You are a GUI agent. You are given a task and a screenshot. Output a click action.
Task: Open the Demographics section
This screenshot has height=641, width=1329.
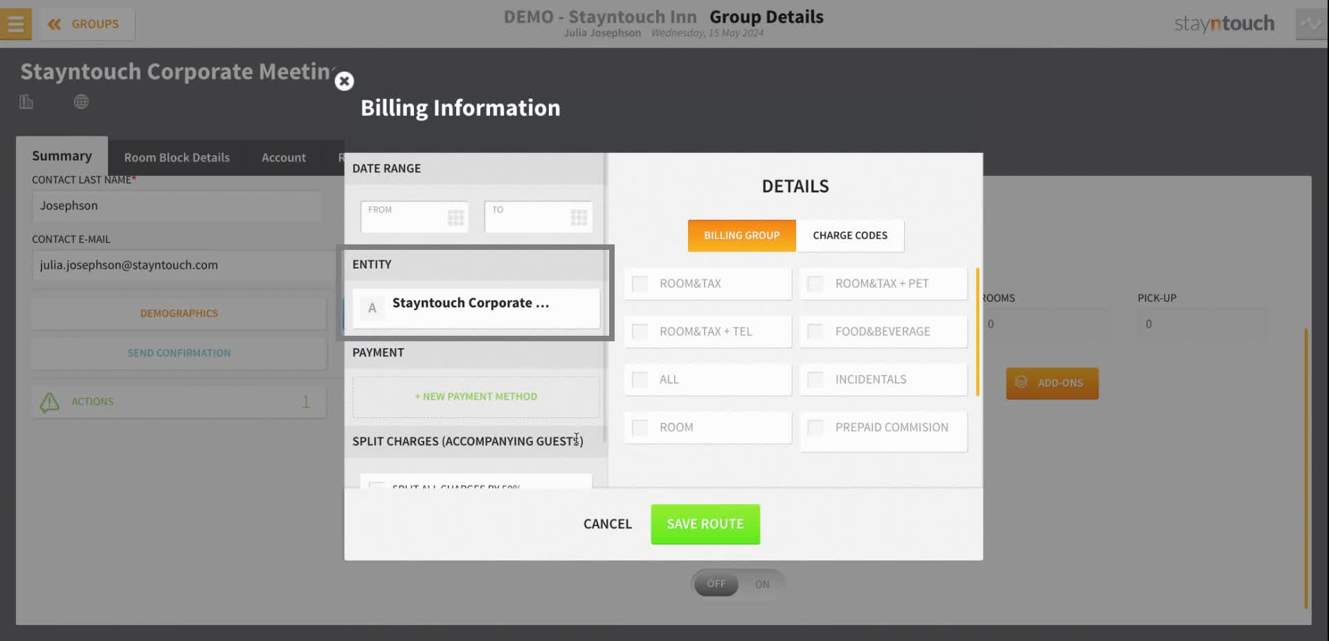point(179,314)
